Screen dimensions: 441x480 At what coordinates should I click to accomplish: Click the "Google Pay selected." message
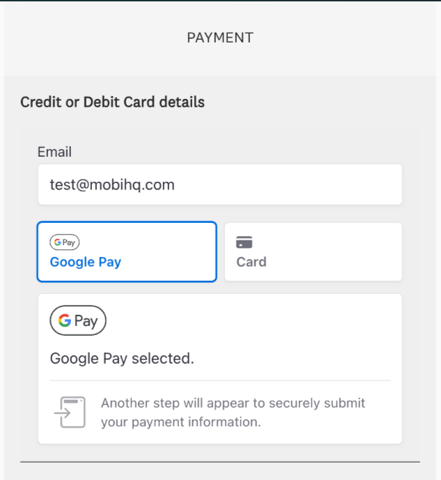click(x=122, y=359)
